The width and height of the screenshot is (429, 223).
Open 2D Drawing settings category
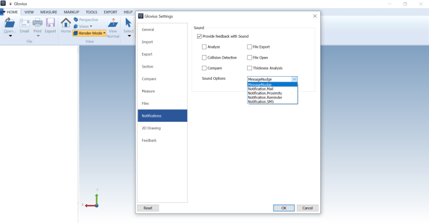tap(163, 128)
